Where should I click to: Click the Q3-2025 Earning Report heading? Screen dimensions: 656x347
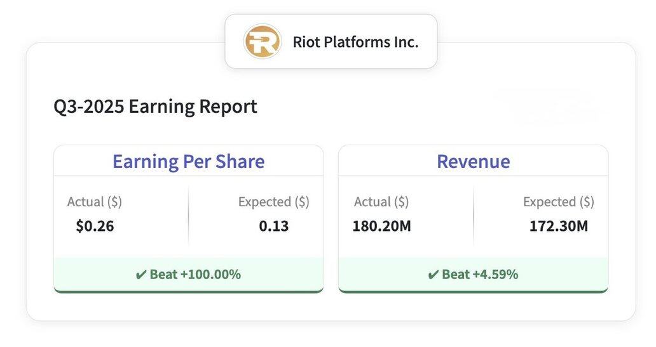[x=155, y=106]
